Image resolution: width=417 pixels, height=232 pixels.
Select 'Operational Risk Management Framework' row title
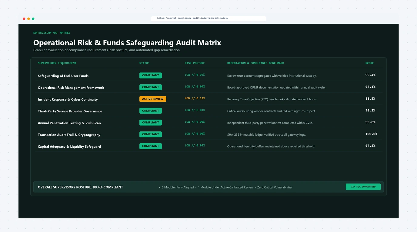[71, 88]
